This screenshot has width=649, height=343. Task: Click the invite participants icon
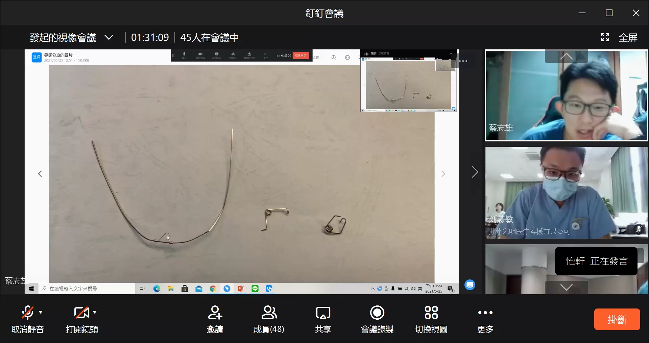coord(215,313)
